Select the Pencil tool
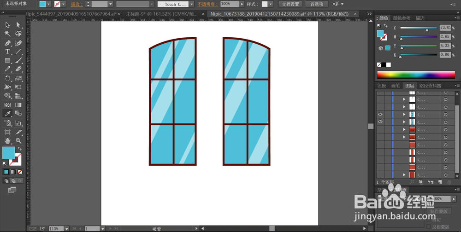The image size is (461, 232). tap(8, 69)
